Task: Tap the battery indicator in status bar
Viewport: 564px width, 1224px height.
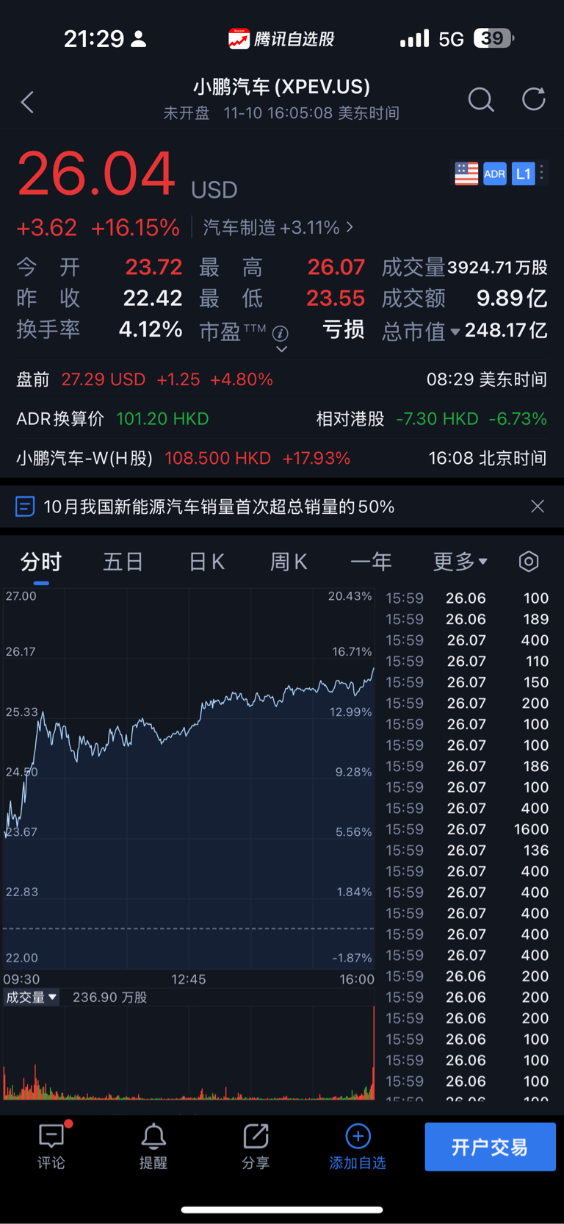Action: tap(493, 38)
